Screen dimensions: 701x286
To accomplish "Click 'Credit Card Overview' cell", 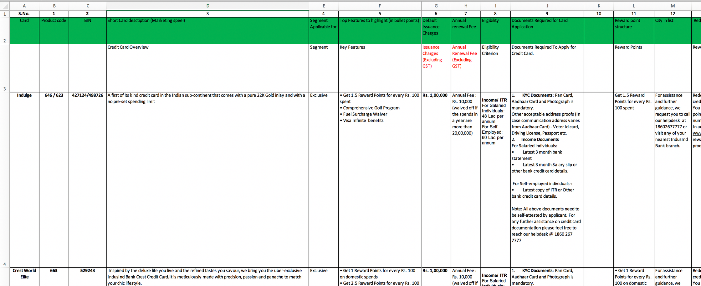I will coord(207,68).
